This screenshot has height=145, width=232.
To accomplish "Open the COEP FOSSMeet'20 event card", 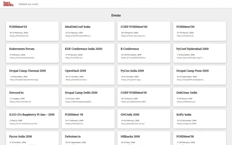I will tap(144, 31).
